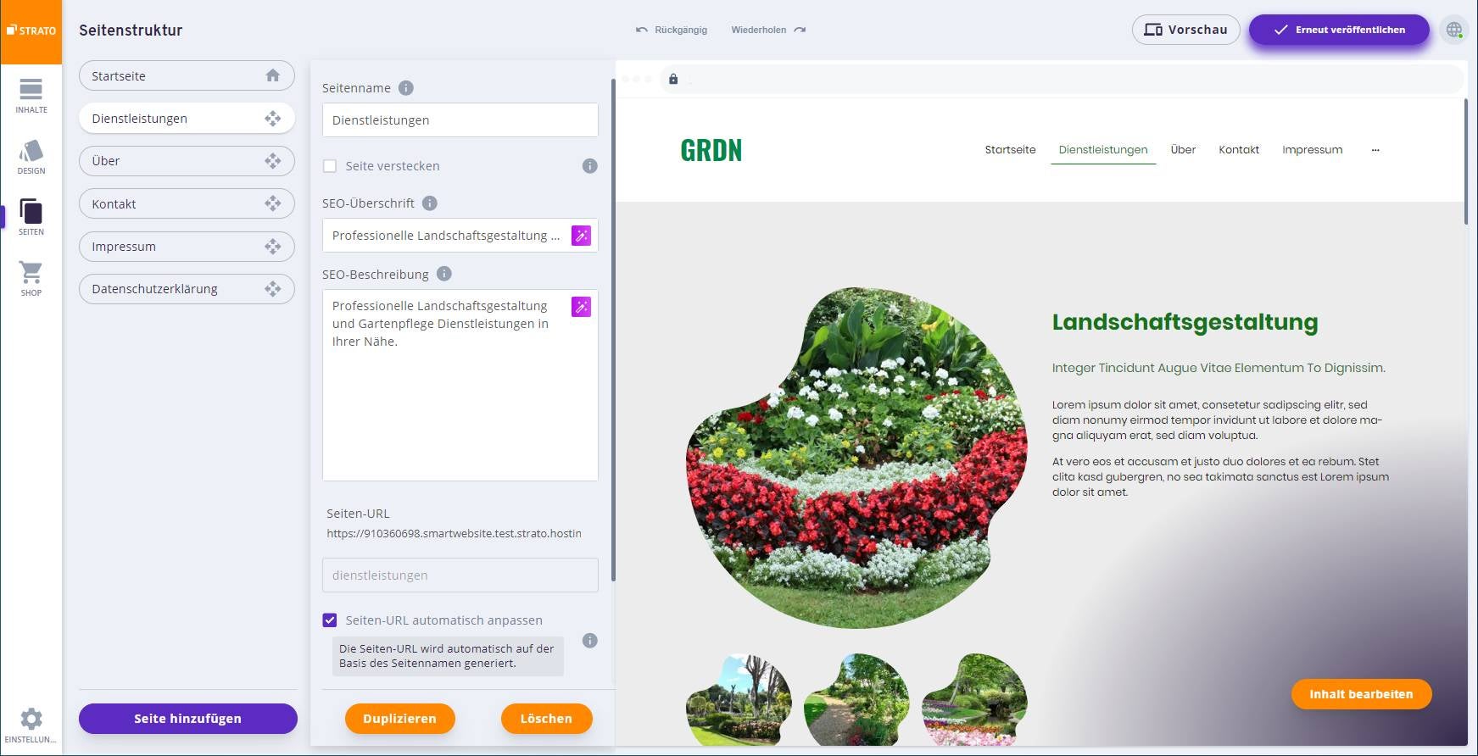
Task: Enable Seite verstecken checkbox
Action: pos(330,166)
